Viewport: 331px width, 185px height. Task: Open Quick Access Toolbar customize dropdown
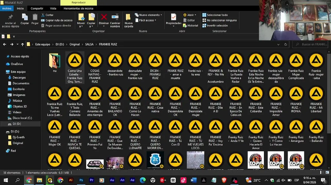pos(14,36)
